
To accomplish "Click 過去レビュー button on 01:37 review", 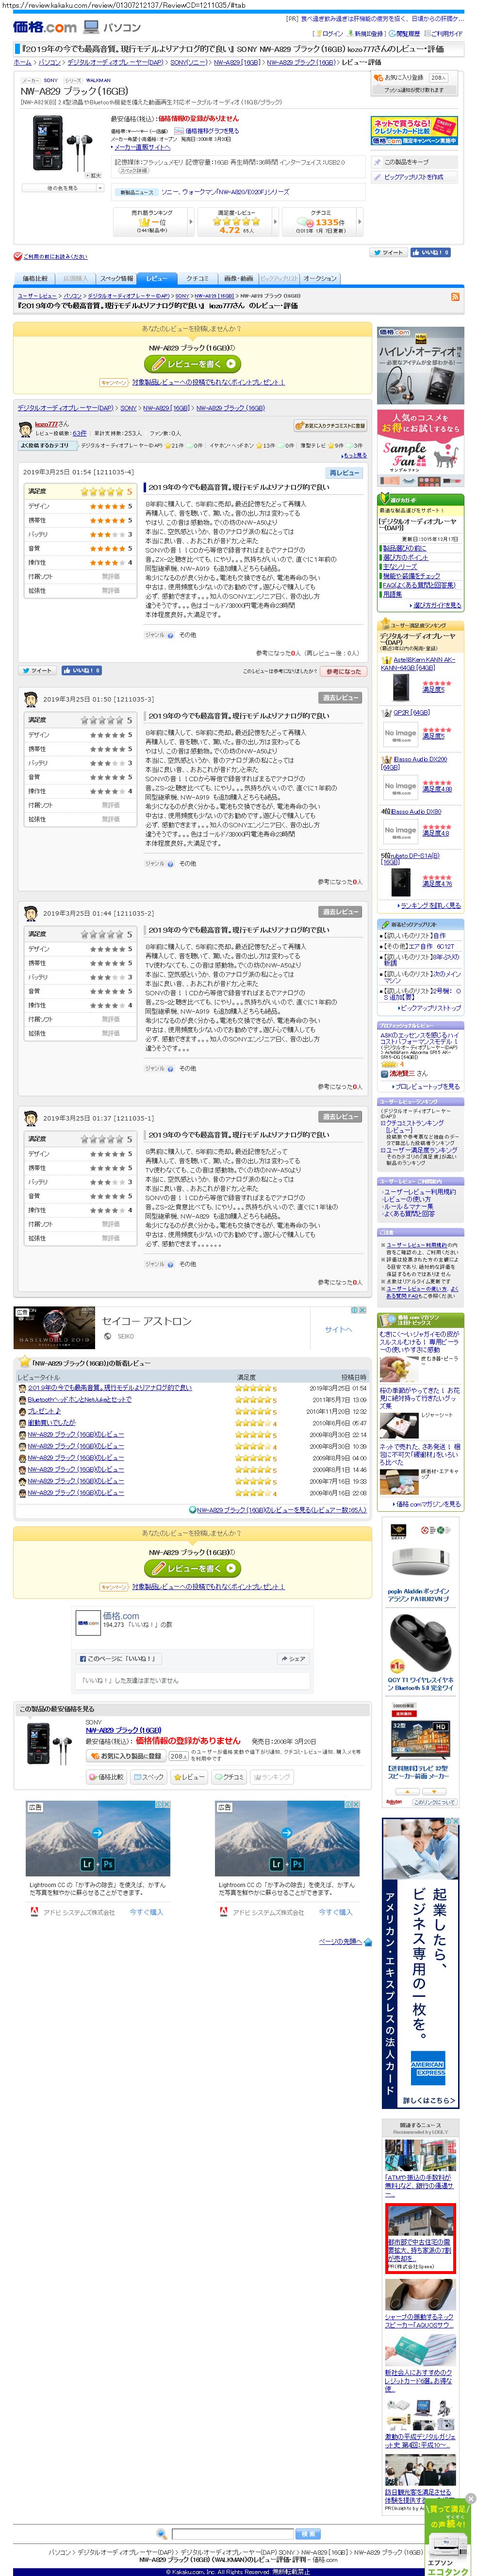I will point(340,1117).
